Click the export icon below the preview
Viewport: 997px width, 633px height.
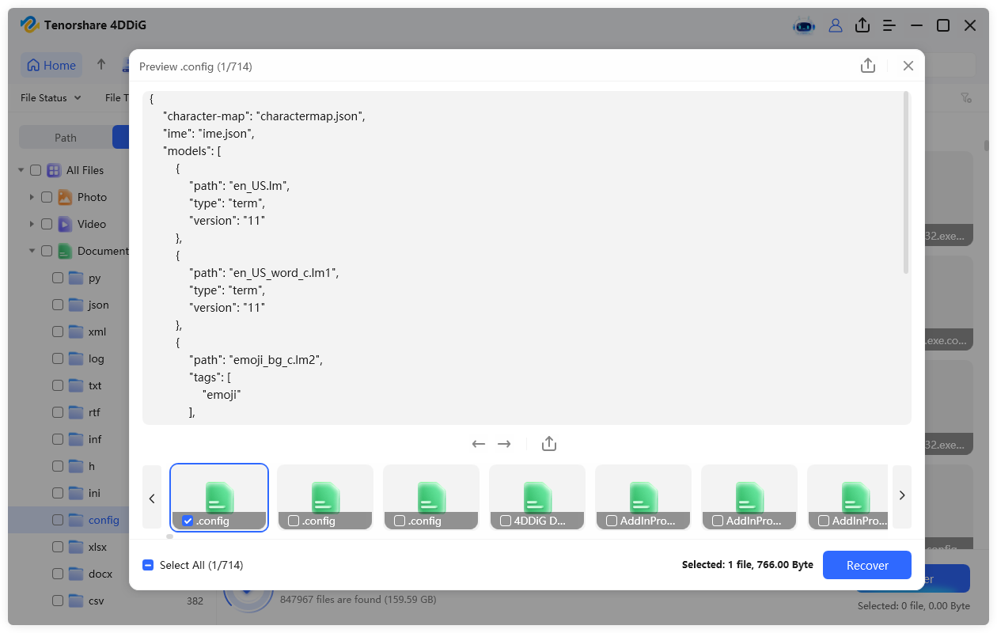coord(549,444)
